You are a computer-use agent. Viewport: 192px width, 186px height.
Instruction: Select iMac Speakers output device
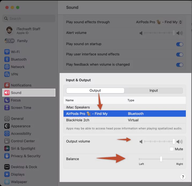click(x=125, y=107)
